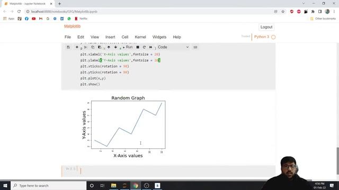Move selected cell up arrow
This screenshot has width=339, height=190.
pos(109,47)
